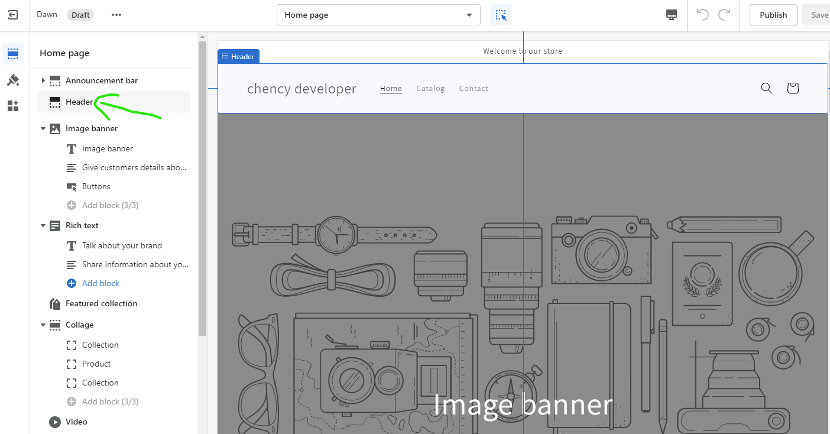
Task: Collapse the Collage section
Action: coord(43,325)
